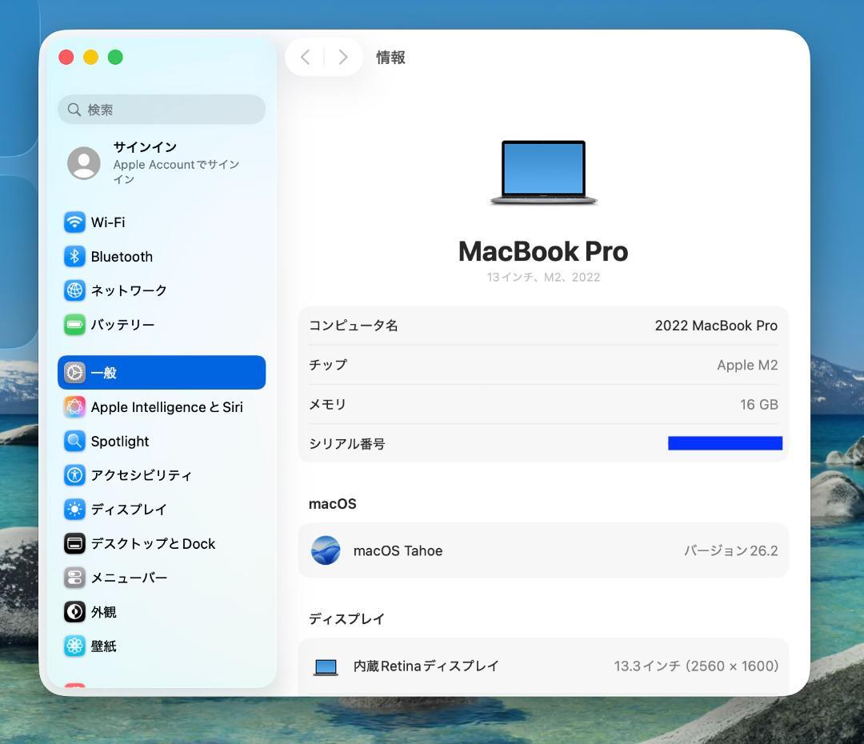Click the forward navigation arrow
Screen dimensions: 864x744
click(342, 57)
